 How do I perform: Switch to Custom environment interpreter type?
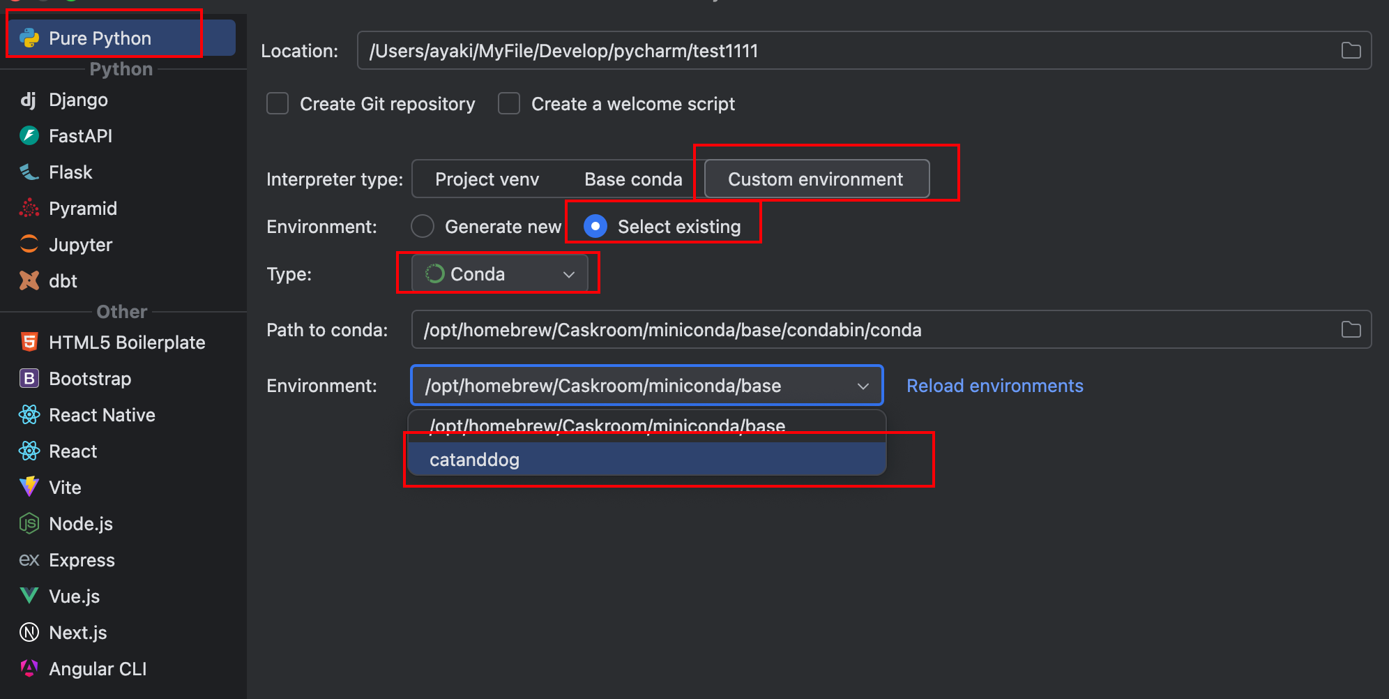click(817, 179)
